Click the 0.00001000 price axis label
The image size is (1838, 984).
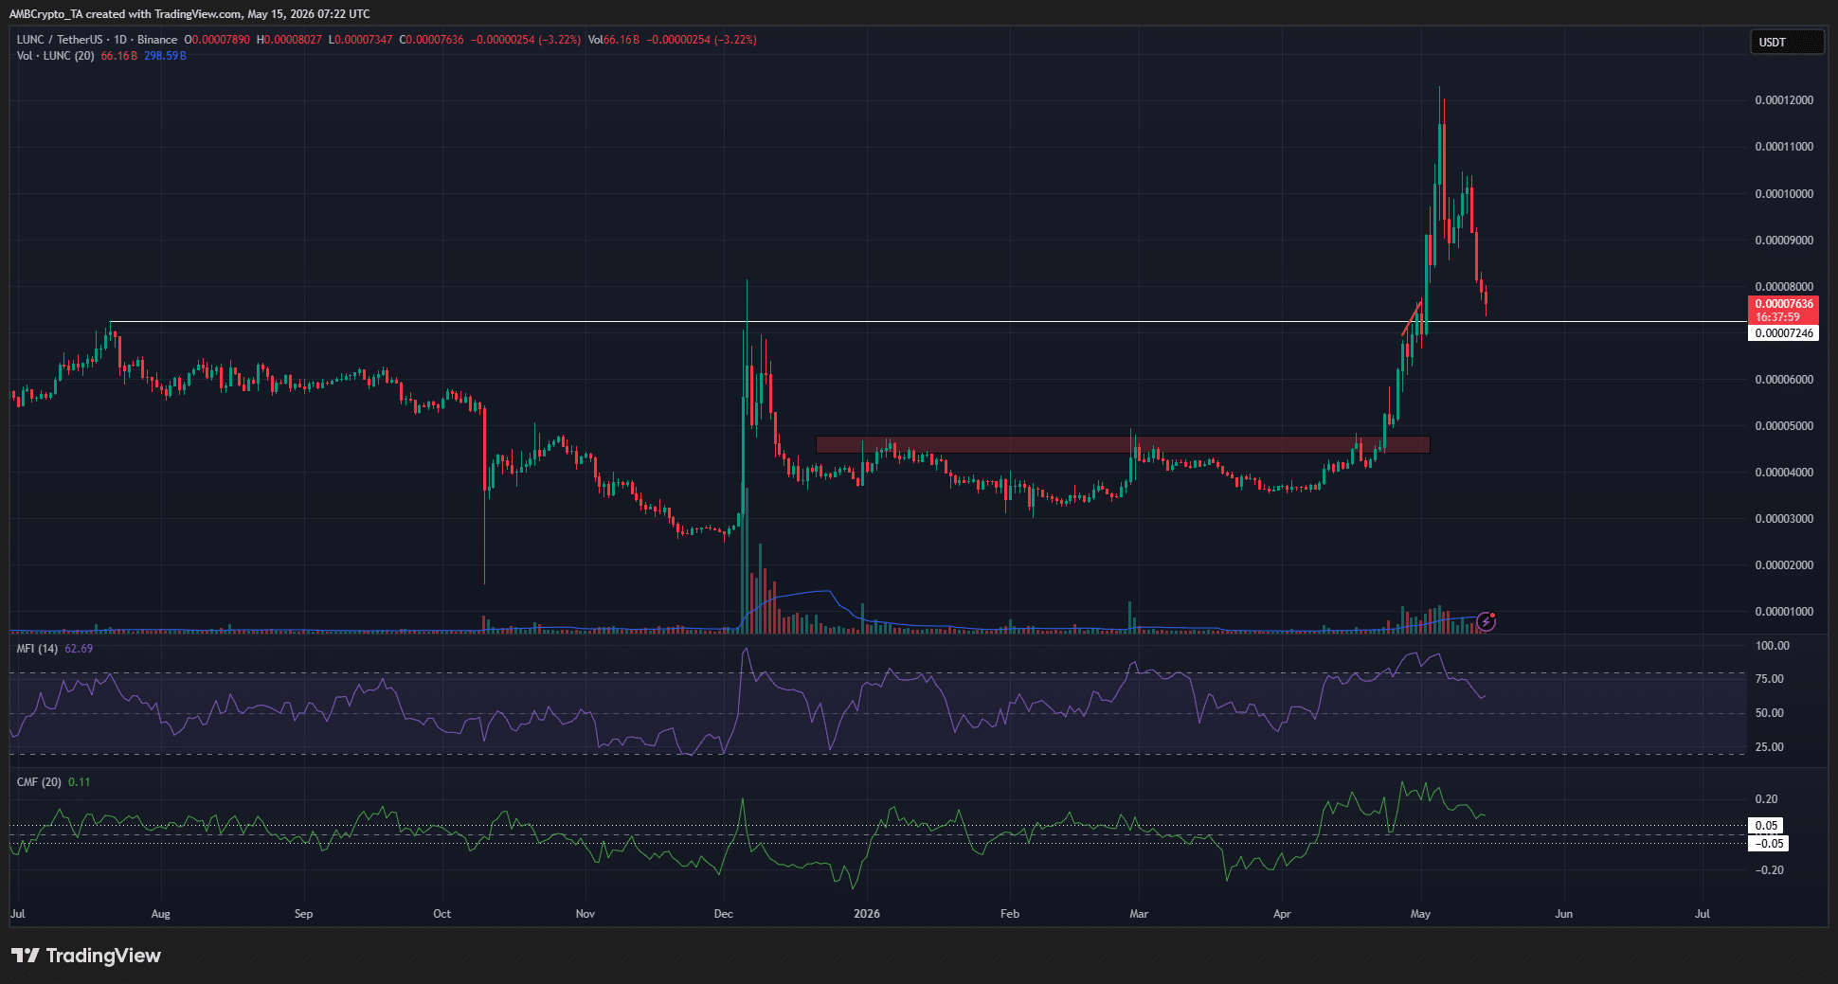pyautogui.click(x=1784, y=612)
